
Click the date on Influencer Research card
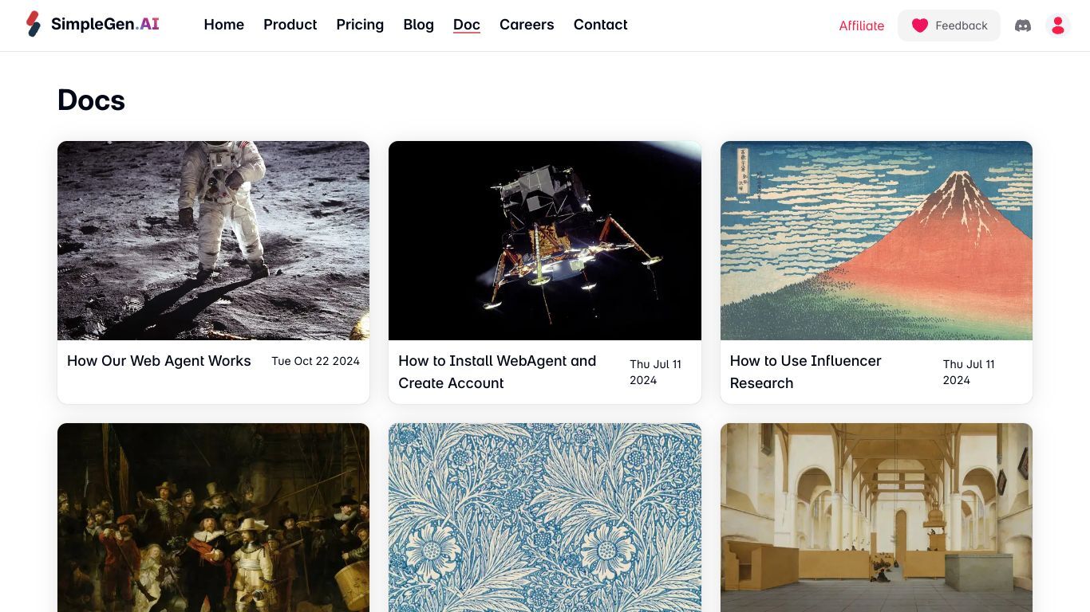(969, 372)
